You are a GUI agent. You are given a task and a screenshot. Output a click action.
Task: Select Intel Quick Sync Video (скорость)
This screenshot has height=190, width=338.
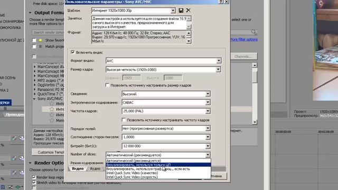[x=158, y=177]
